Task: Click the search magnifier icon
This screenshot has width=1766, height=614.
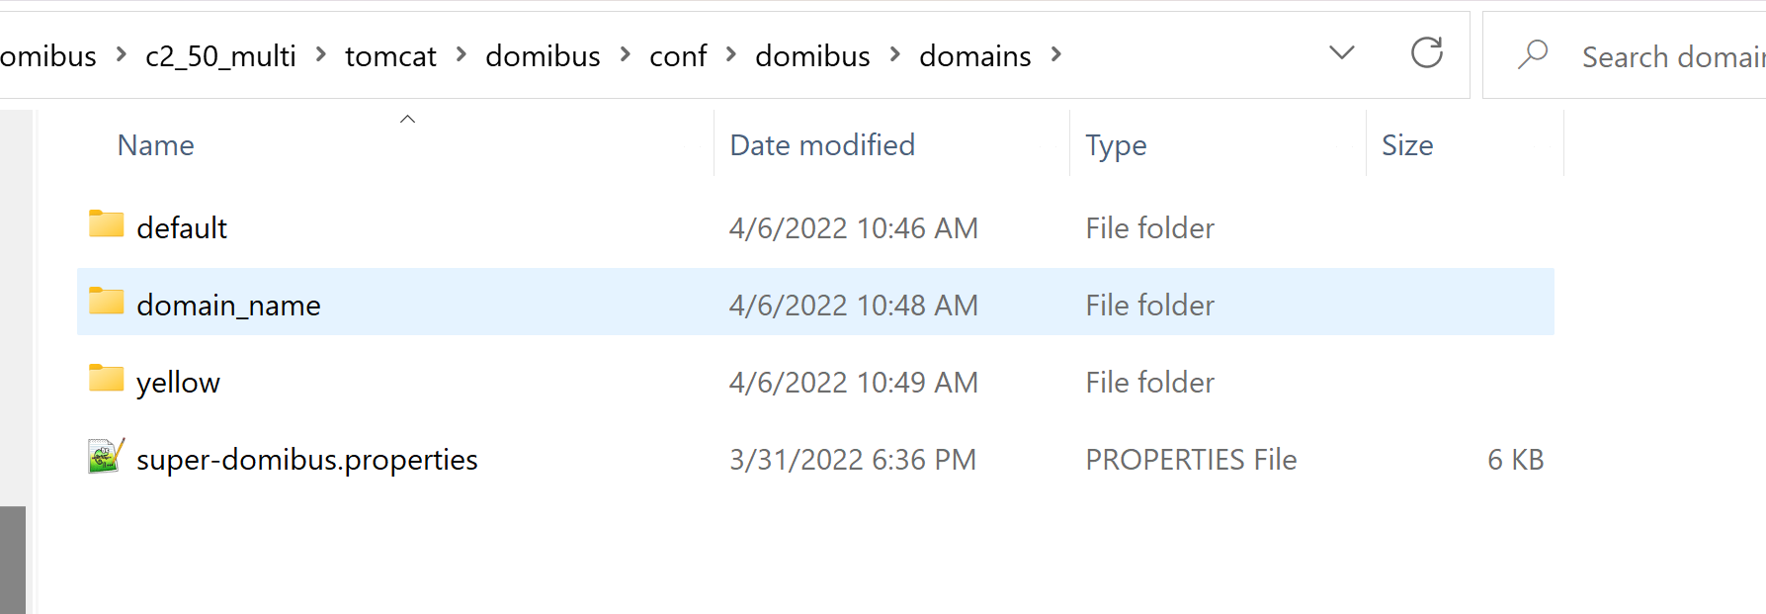Action: [x=1532, y=54]
